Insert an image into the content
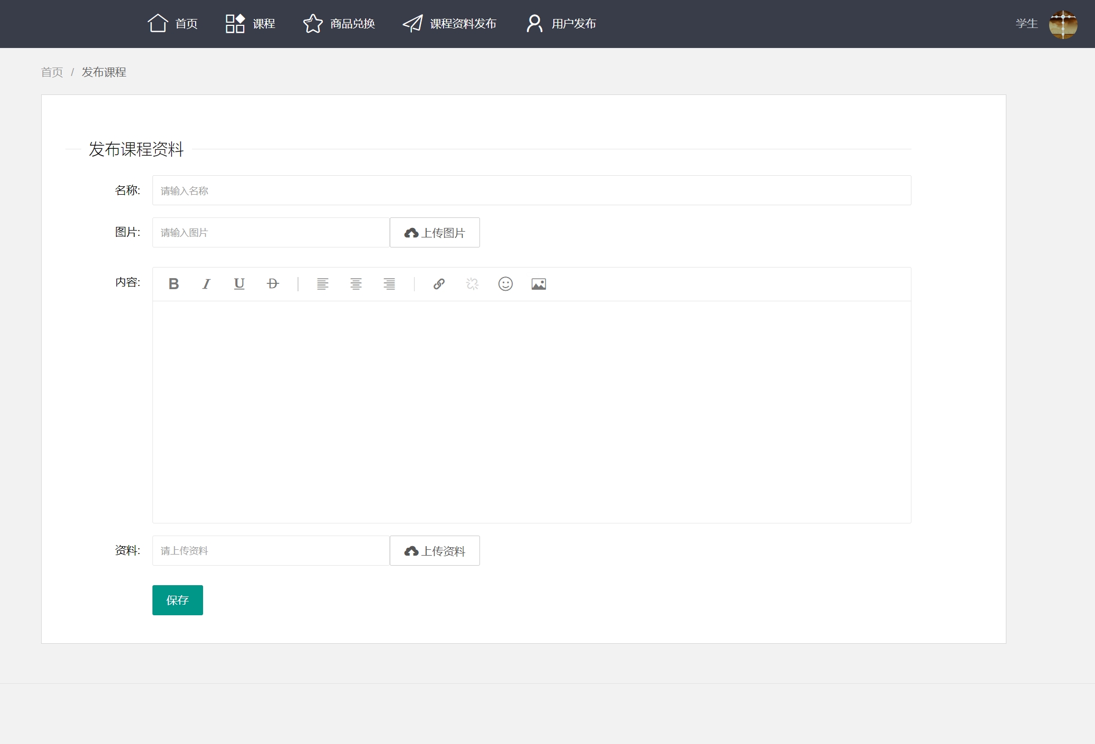1095x744 pixels. 539,284
